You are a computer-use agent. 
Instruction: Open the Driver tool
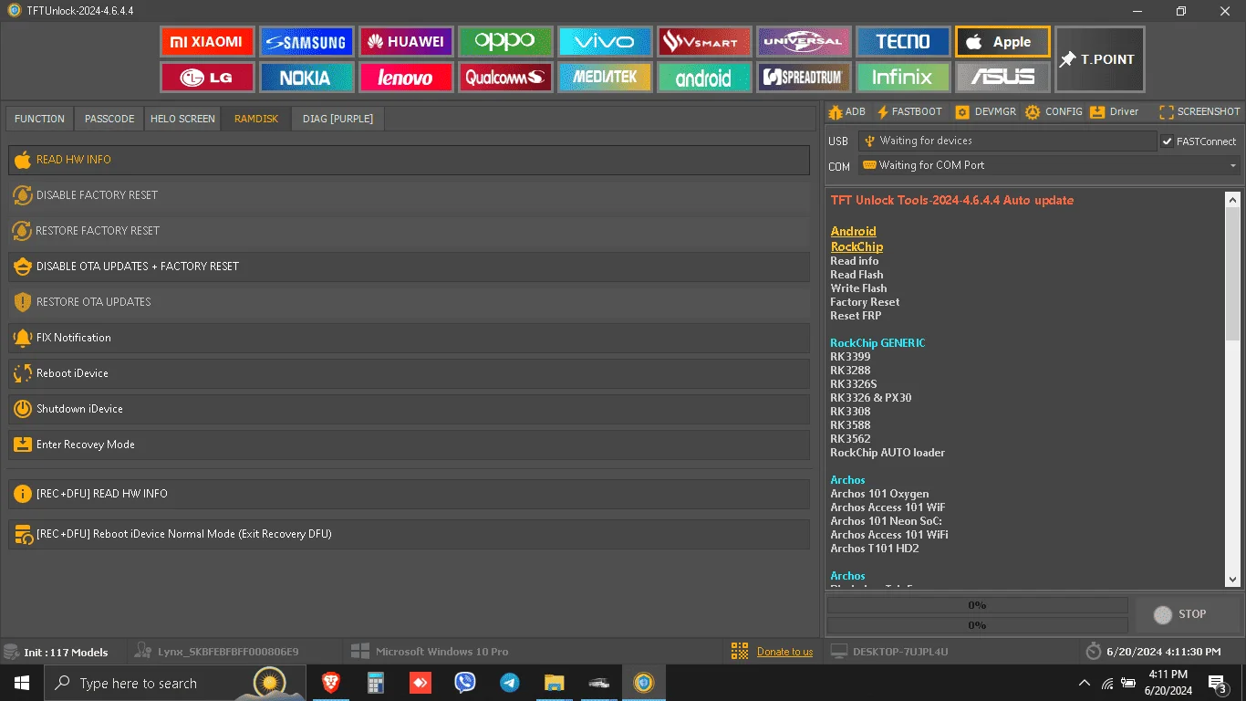(1115, 111)
